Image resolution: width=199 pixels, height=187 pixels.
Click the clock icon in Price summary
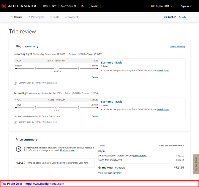(x=18, y=149)
